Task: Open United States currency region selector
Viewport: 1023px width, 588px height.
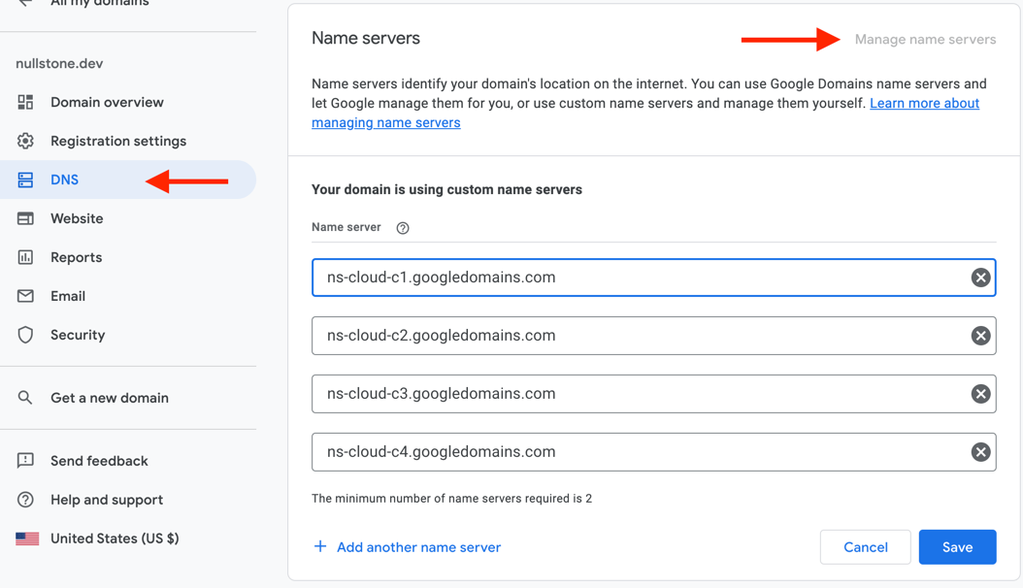Action: click(27, 538)
